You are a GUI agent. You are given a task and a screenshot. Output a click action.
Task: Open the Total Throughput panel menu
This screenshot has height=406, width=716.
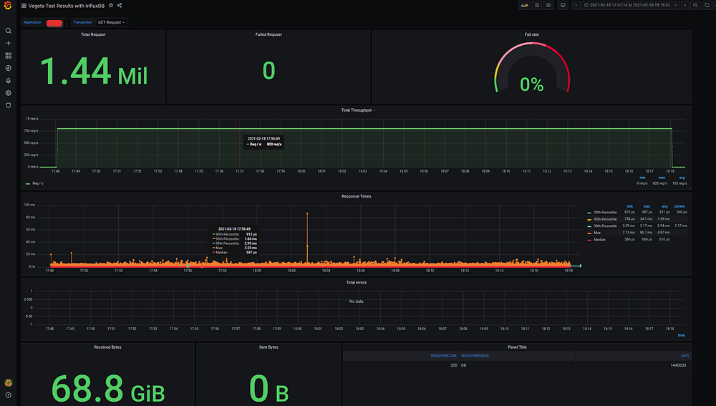point(358,110)
